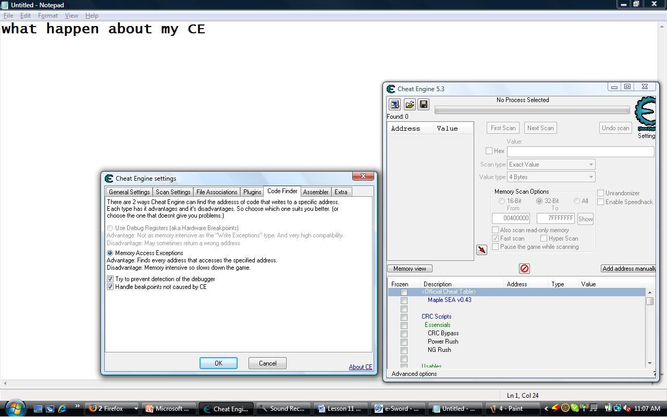Image resolution: width=667 pixels, height=417 pixels.
Task: Cancel the Cheat Engine settings dialog
Action: (x=267, y=363)
